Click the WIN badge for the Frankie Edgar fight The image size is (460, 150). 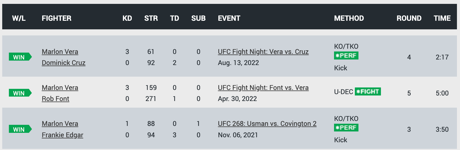coord(20,129)
